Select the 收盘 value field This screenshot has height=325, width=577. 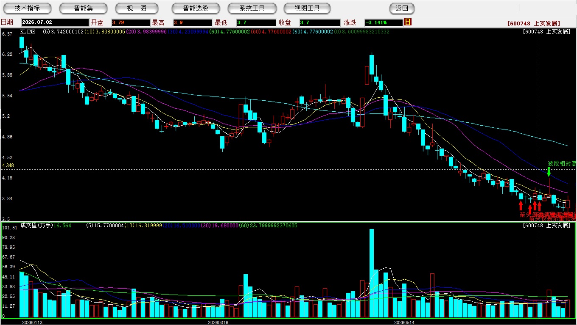coord(319,22)
